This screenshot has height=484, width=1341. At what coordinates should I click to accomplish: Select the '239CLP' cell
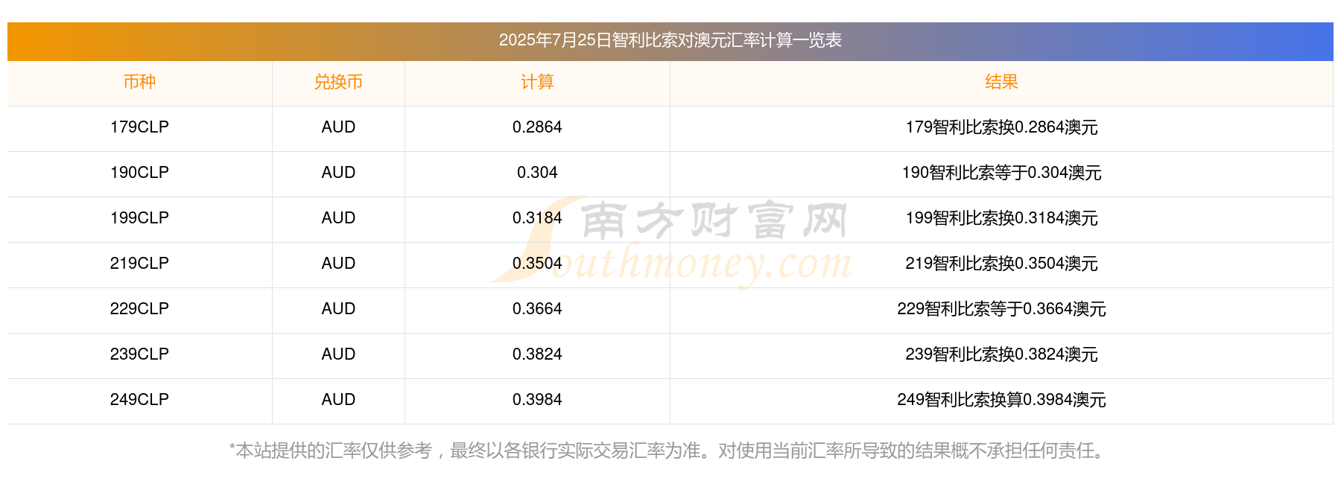(139, 354)
